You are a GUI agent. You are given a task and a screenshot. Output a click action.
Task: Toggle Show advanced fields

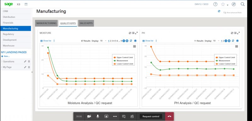coord(232,13)
